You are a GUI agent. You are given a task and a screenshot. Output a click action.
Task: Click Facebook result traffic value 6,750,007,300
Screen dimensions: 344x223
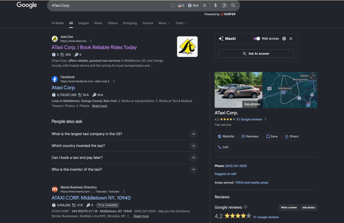(67, 95)
